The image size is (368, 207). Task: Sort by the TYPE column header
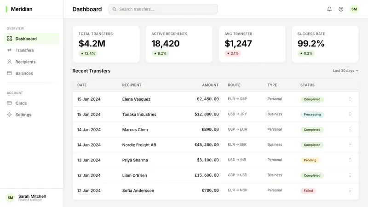pyautogui.click(x=272, y=85)
